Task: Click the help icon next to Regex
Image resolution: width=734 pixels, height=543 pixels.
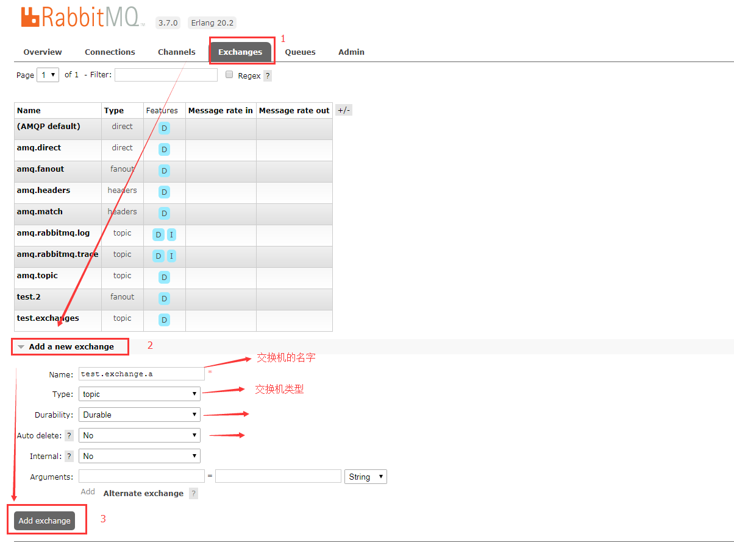Action: [268, 76]
